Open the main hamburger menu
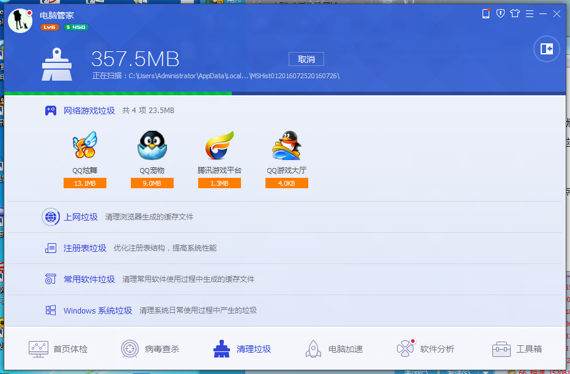570x374 pixels. click(x=530, y=14)
